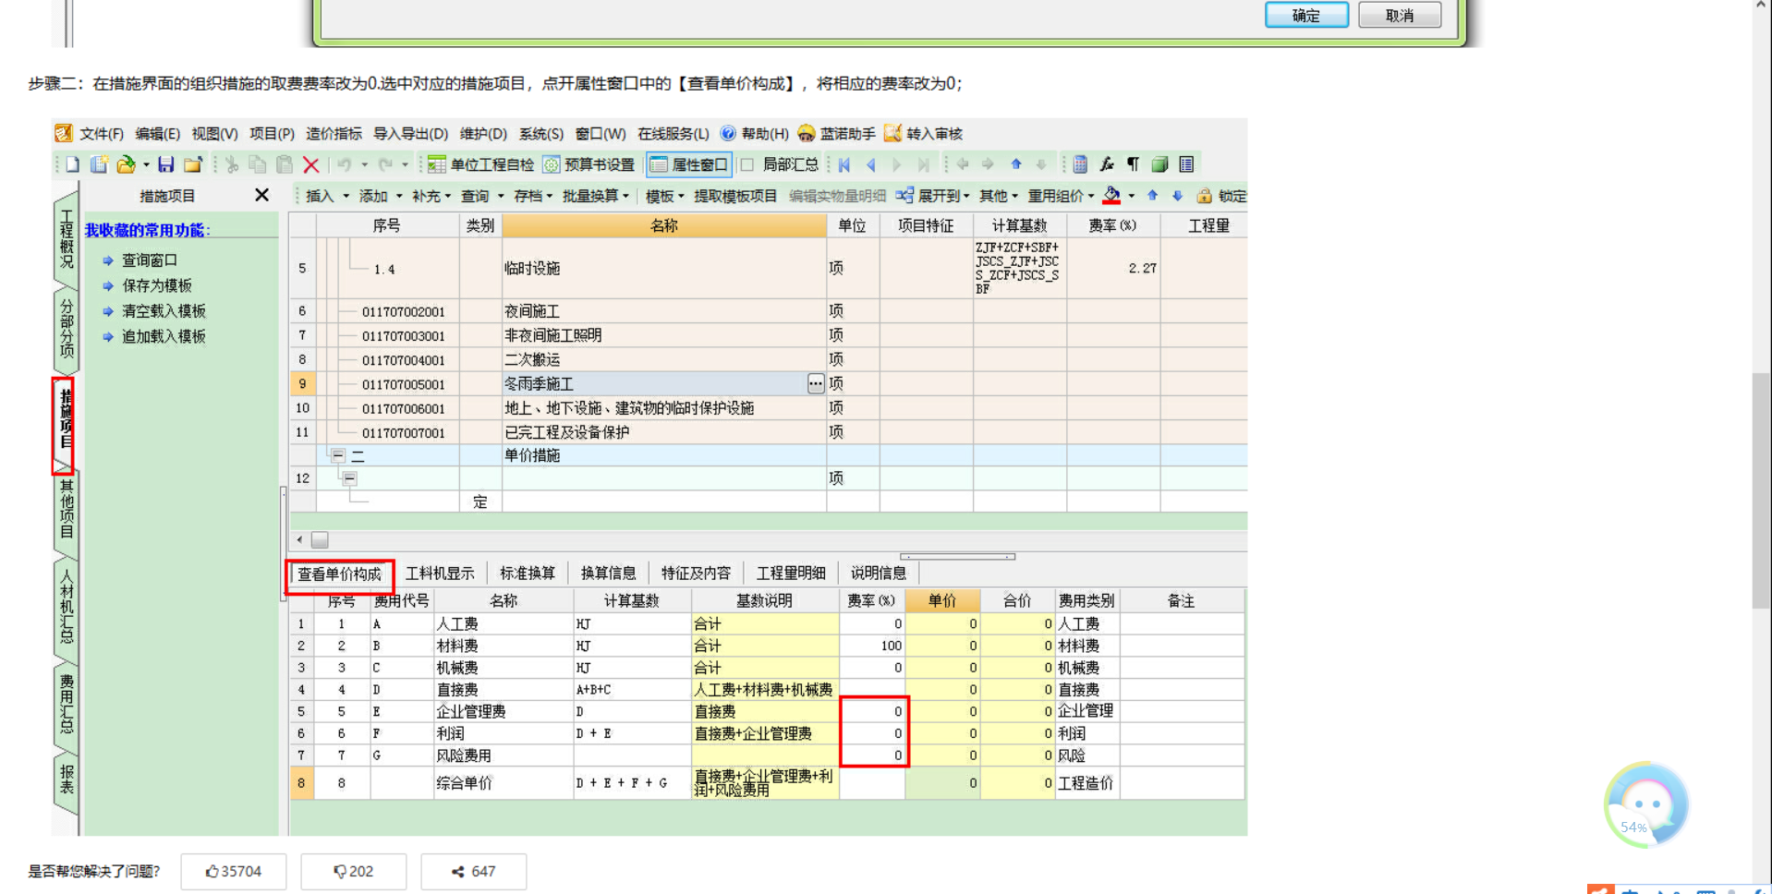Viewport: 1772px width, 894px height.
Task: Click 预算书设置 toolbar button
Action: 589,164
